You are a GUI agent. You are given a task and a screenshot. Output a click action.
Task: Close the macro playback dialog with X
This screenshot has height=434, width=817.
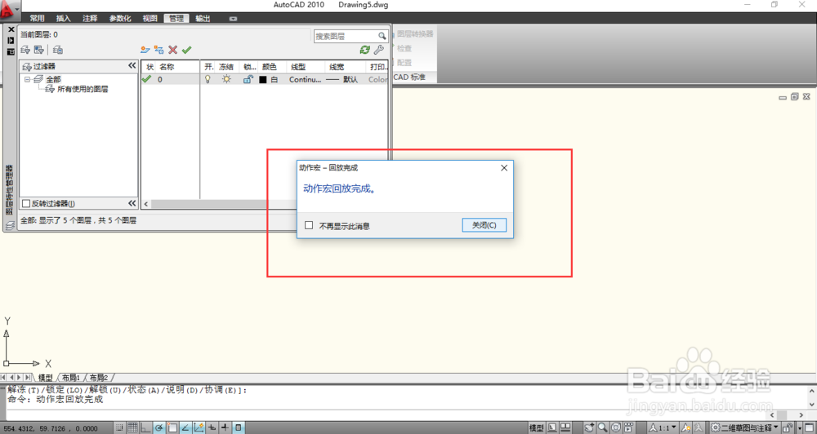[x=504, y=167]
